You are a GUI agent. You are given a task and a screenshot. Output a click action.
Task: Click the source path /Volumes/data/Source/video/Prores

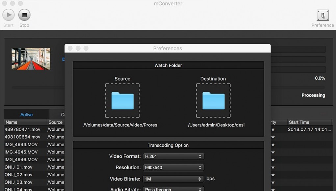coord(120,125)
